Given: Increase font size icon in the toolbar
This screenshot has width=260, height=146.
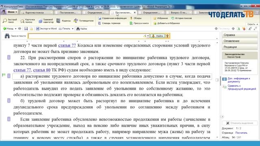Looking at the screenshot, I should click(250, 29).
